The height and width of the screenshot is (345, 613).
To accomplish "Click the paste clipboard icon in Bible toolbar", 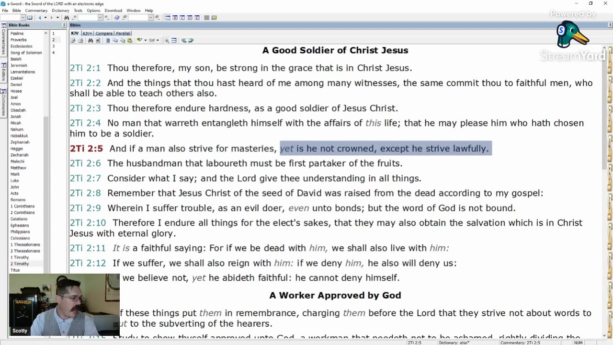I will point(130,40).
